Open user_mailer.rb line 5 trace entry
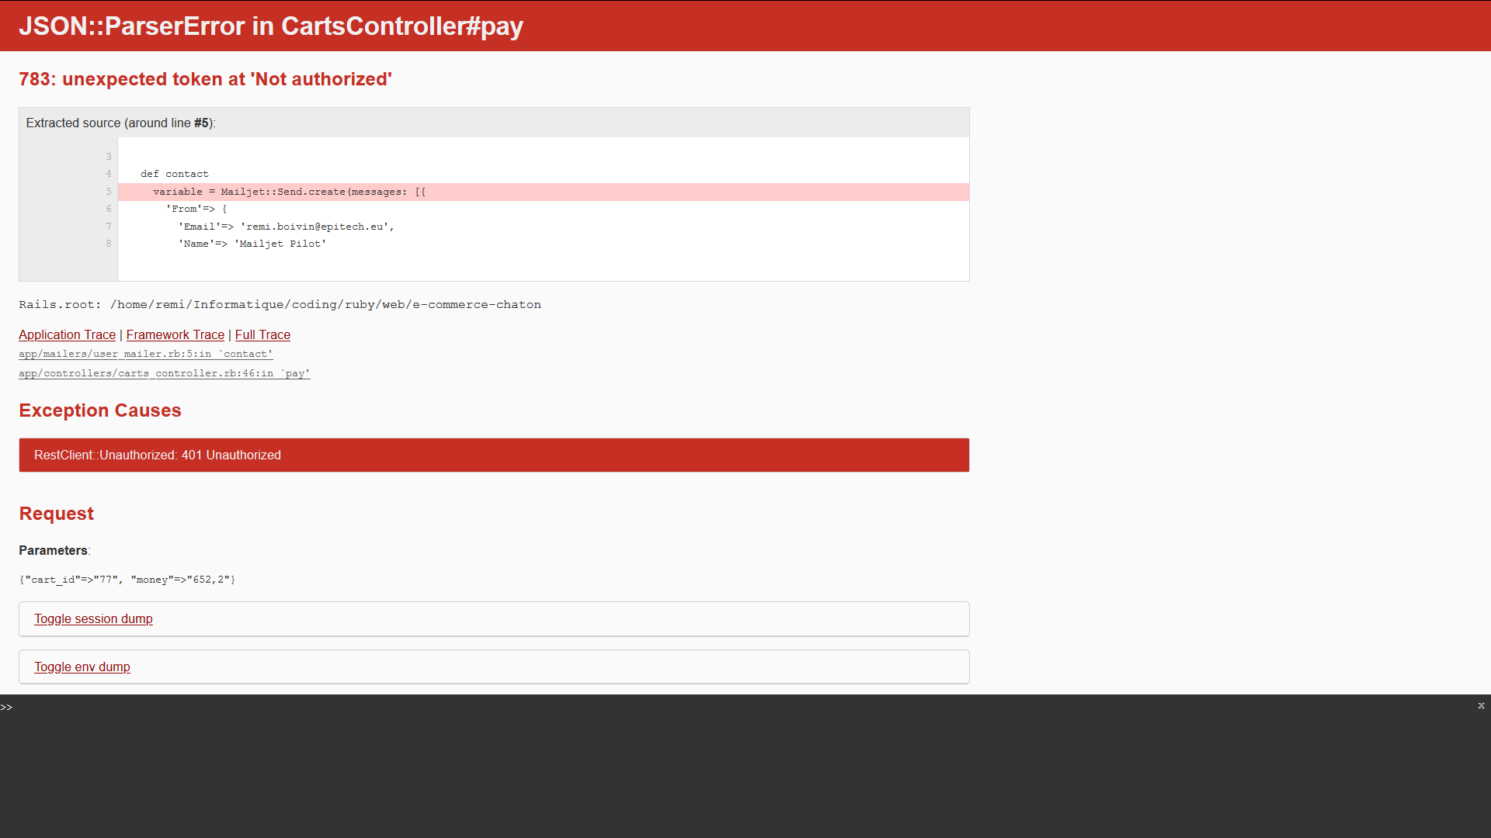Viewport: 1491px width, 838px height. click(145, 354)
